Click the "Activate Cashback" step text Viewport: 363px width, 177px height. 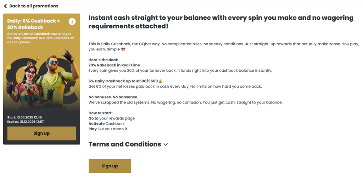click(106, 124)
